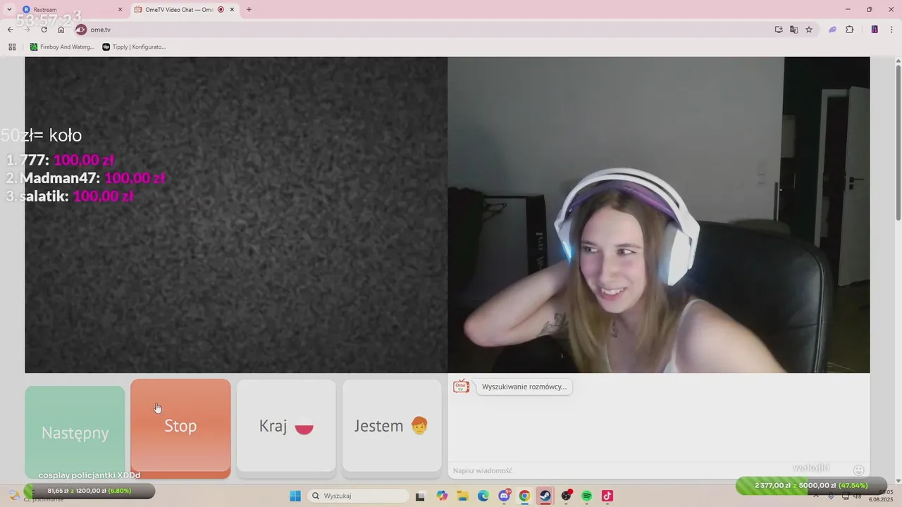Click the 2377,00 zł donation goal bar
The height and width of the screenshot is (507, 902).
810,485
